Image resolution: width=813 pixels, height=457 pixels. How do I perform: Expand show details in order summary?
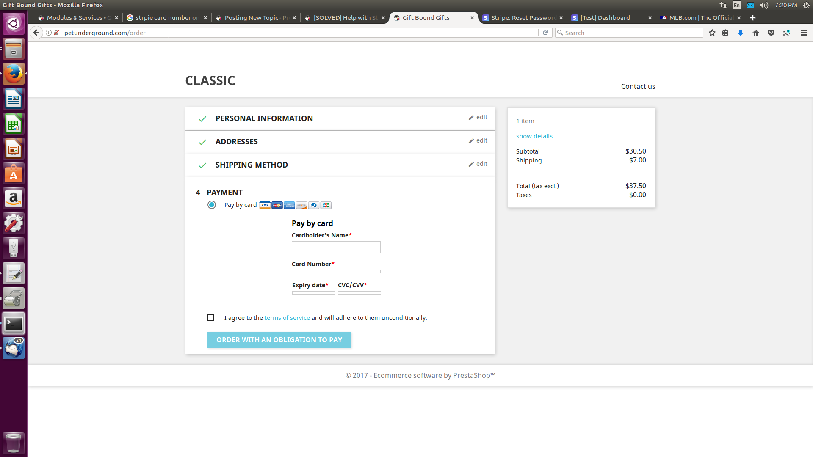tap(534, 136)
